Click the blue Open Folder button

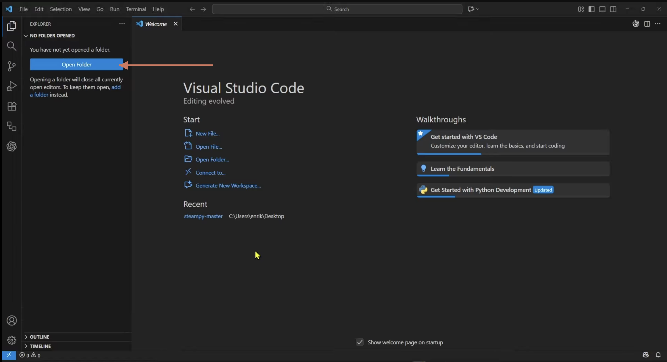[x=77, y=64]
